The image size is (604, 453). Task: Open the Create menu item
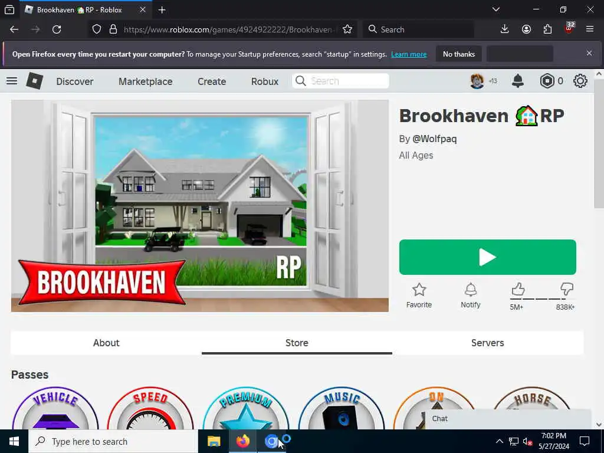pos(212,81)
